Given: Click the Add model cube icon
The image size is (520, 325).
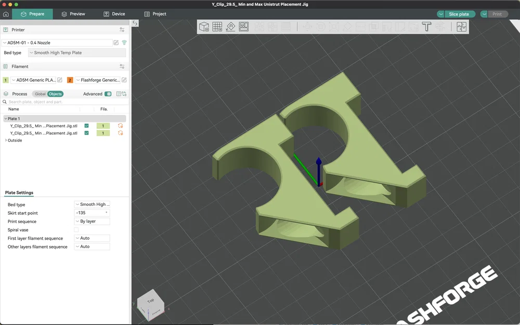Looking at the screenshot, I should [x=204, y=27].
